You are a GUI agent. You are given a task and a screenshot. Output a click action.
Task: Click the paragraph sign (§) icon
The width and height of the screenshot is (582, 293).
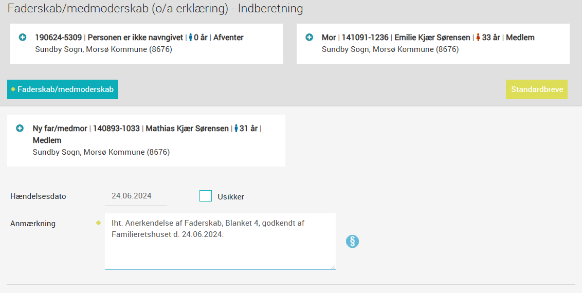(x=352, y=242)
